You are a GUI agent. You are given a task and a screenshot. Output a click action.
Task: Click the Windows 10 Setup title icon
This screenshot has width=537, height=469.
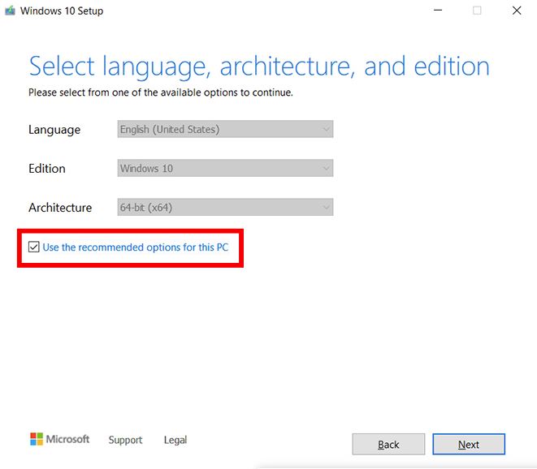click(x=10, y=11)
